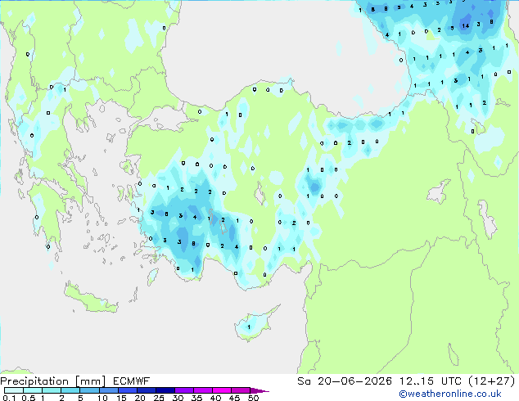Click the legend label '10'

click(x=102, y=398)
